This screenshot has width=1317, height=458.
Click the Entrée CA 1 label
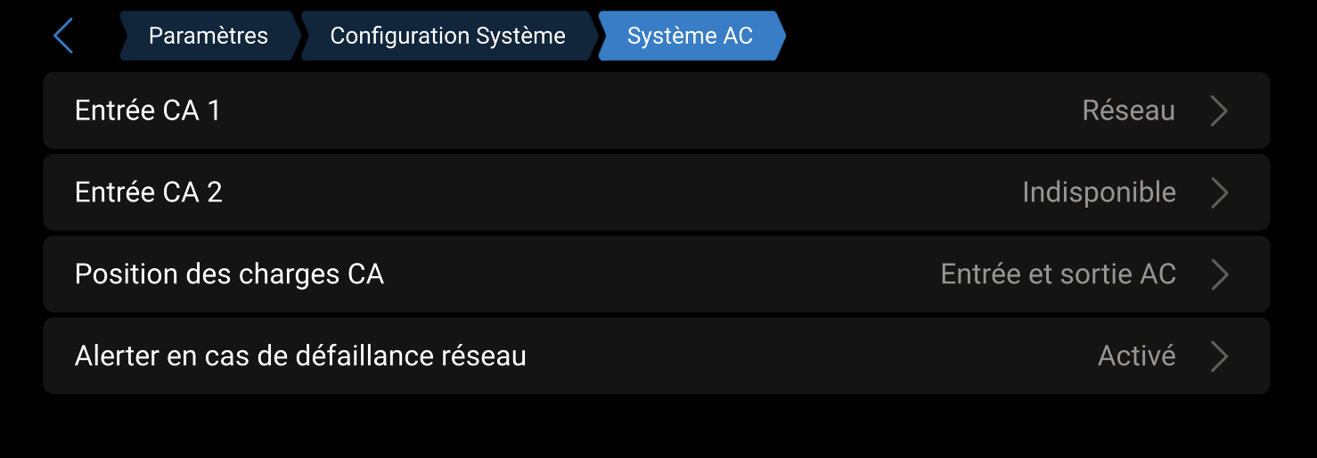(148, 110)
